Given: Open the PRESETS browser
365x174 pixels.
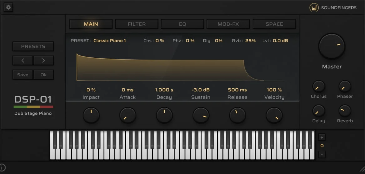Looking at the screenshot, I should tap(33, 46).
